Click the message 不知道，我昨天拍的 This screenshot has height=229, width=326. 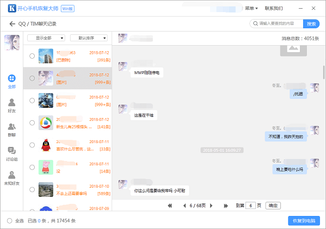coord(286,137)
